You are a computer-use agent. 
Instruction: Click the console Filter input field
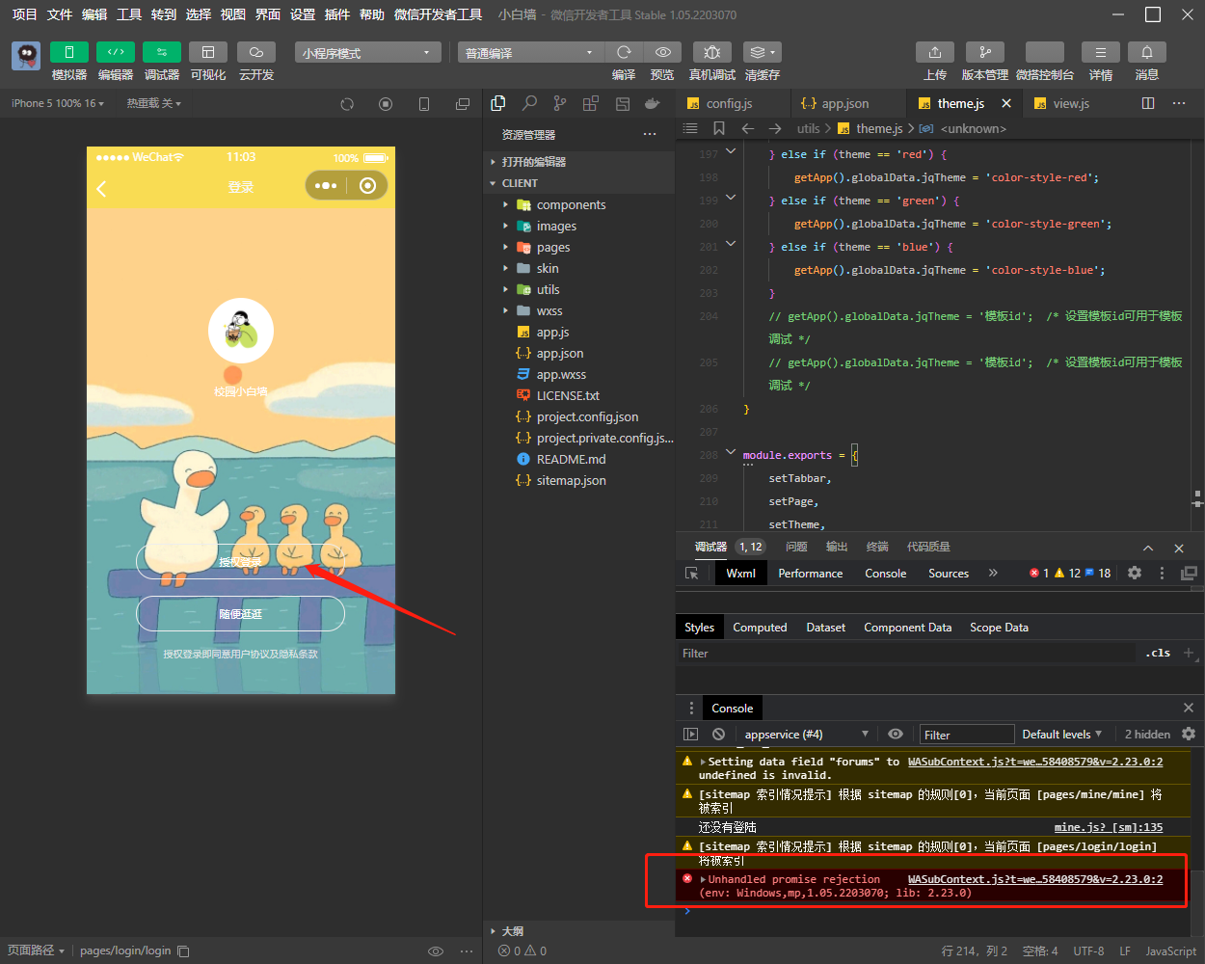coord(967,735)
